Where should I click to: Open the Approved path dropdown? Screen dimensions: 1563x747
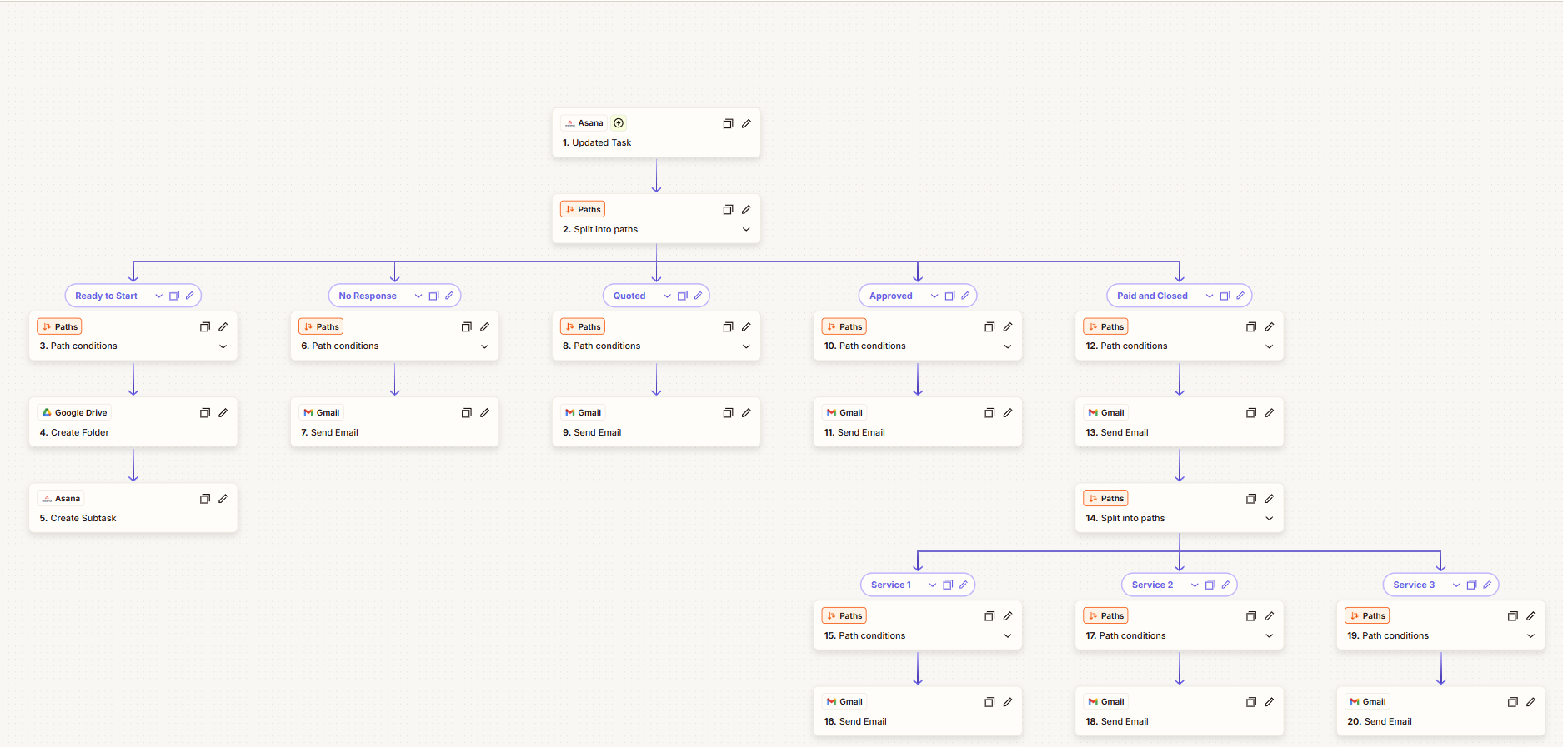click(x=934, y=296)
